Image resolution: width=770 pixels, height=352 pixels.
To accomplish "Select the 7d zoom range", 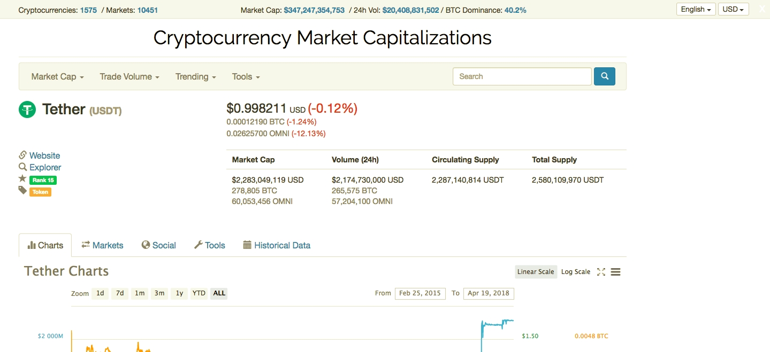I will point(120,293).
